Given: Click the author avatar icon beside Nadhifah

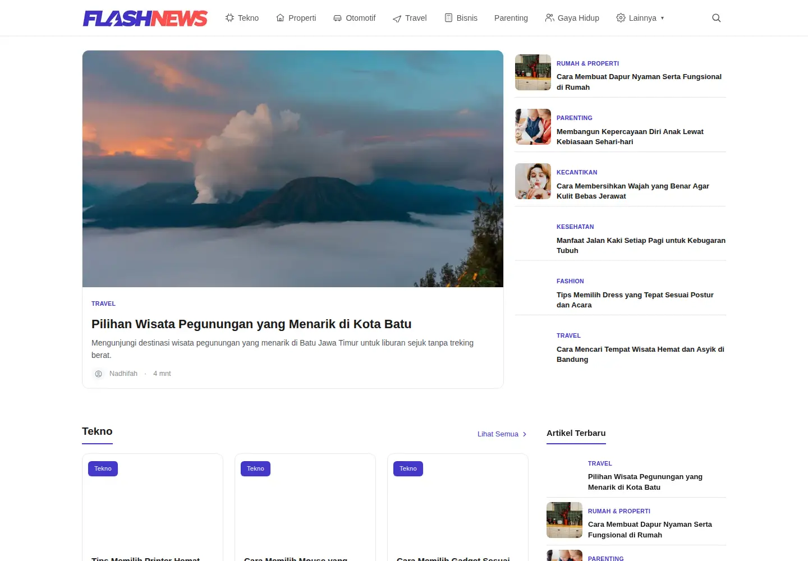Looking at the screenshot, I should [98, 374].
